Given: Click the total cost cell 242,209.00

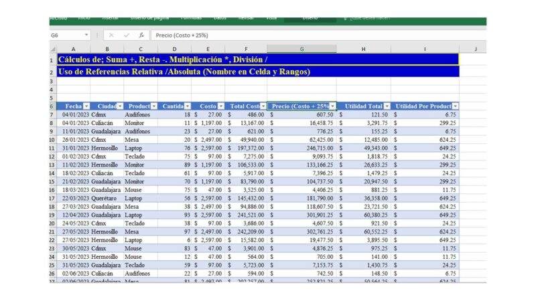Looking at the screenshot, I should pos(246,231).
